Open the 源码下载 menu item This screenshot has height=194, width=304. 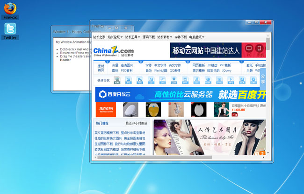(x=149, y=36)
